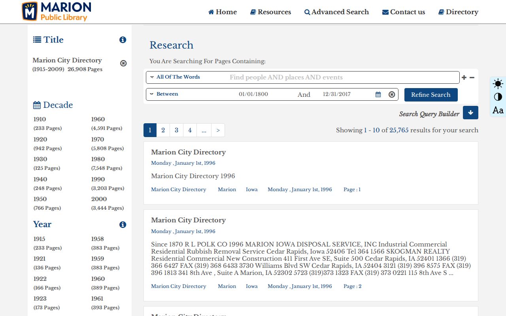
Task: Open Contact us page
Action: pos(404,12)
